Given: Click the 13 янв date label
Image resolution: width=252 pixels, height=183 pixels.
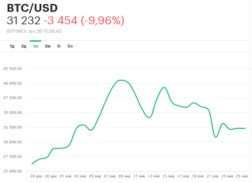Looking at the screenshot, I should tap(154, 176).
